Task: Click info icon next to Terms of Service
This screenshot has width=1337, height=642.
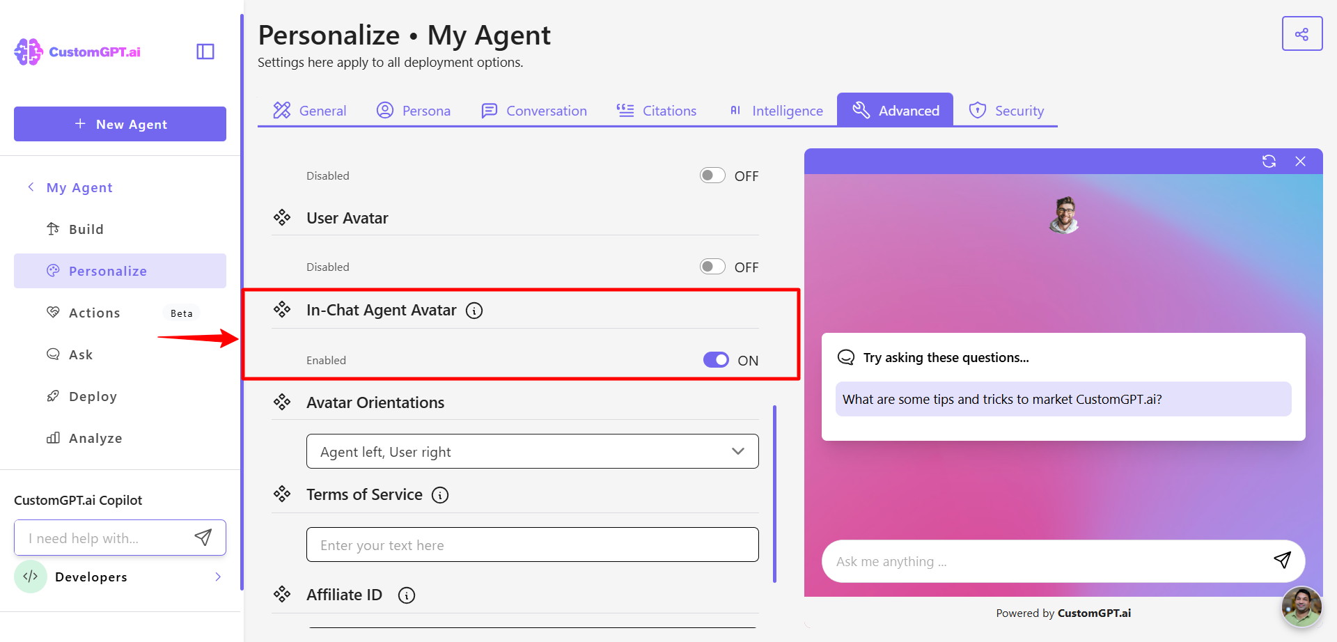Action: 440,495
